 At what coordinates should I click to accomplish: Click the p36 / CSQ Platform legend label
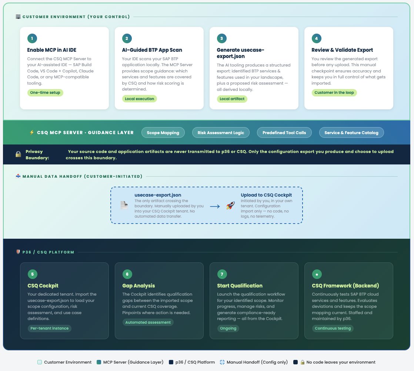coord(195,362)
